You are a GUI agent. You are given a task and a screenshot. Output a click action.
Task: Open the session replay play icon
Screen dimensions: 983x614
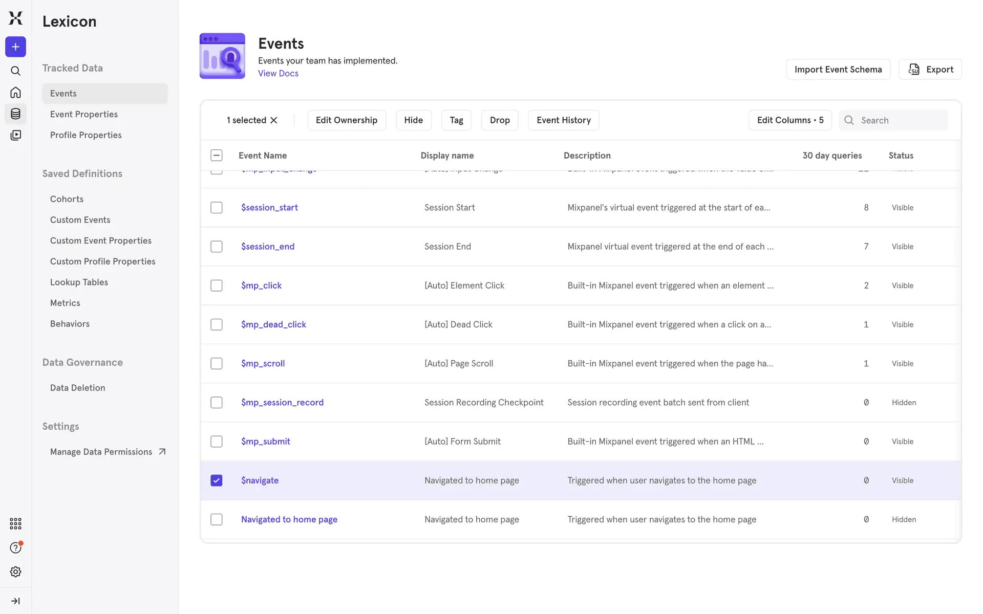coord(15,135)
